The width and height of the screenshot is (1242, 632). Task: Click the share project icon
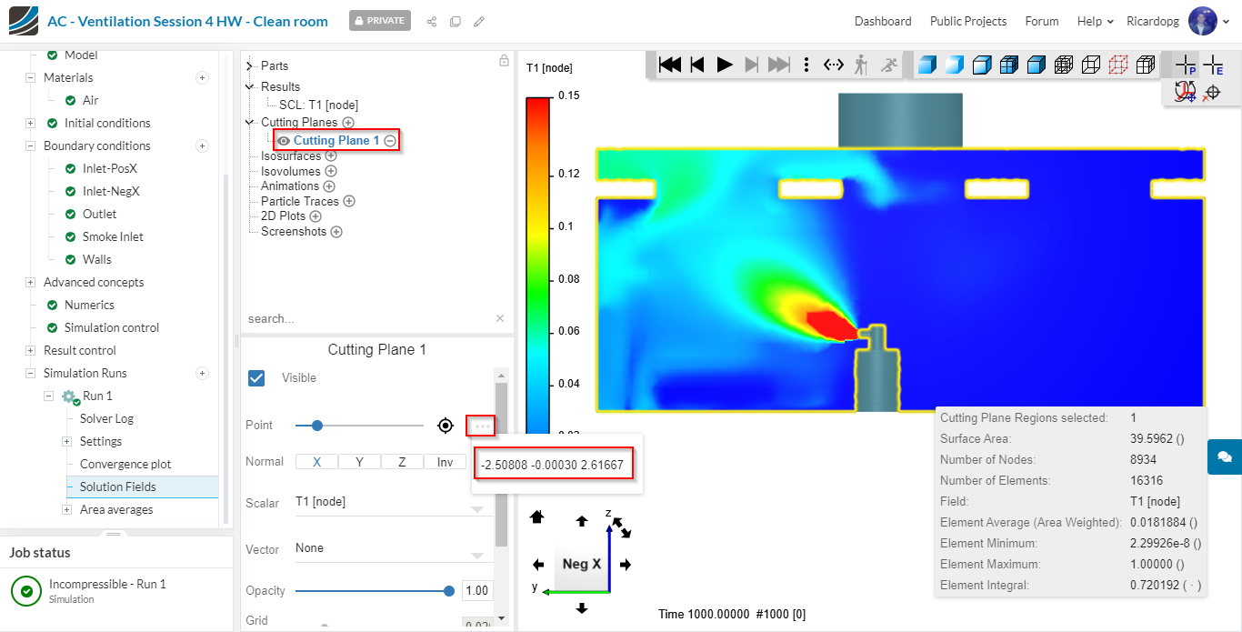click(x=432, y=21)
